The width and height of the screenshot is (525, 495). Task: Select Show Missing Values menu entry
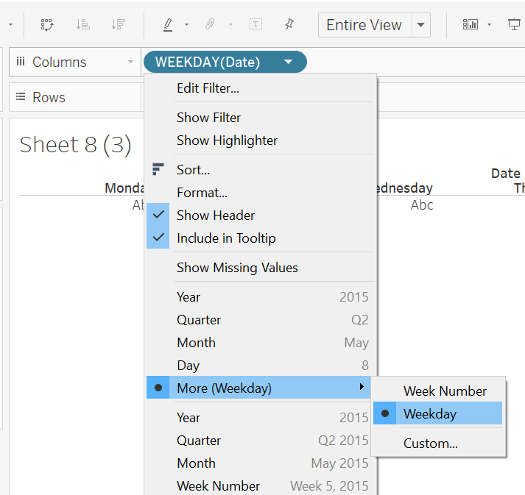(x=237, y=268)
